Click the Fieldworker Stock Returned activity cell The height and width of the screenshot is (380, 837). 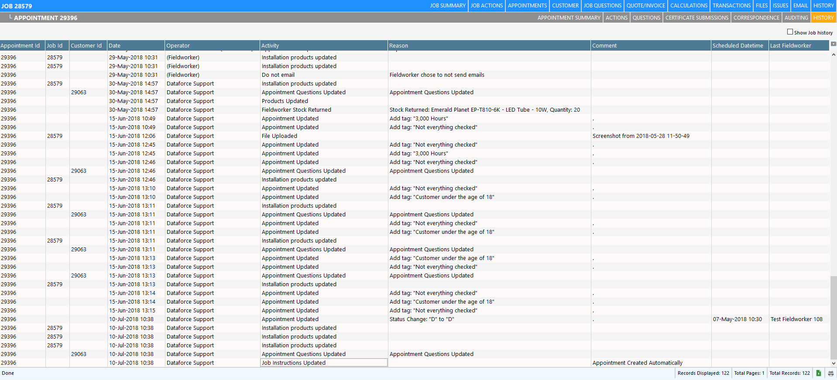pyautogui.click(x=296, y=110)
